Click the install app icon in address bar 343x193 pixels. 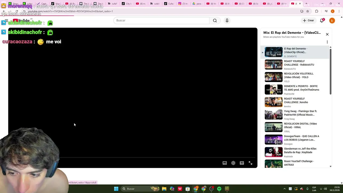[x=302, y=11]
